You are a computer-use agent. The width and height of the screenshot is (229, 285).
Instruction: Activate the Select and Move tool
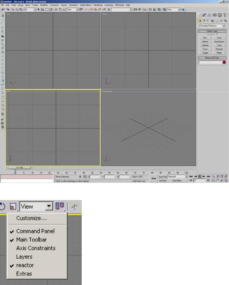(56, 10)
